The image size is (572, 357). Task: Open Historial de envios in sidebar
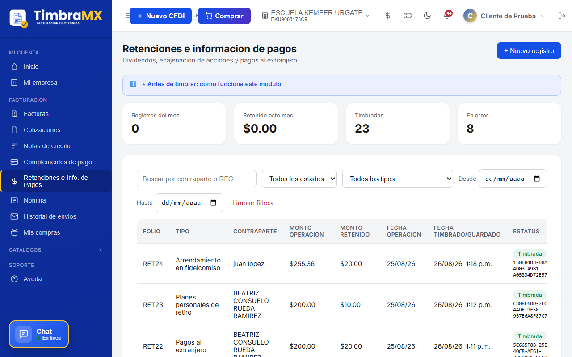pyautogui.click(x=56, y=216)
